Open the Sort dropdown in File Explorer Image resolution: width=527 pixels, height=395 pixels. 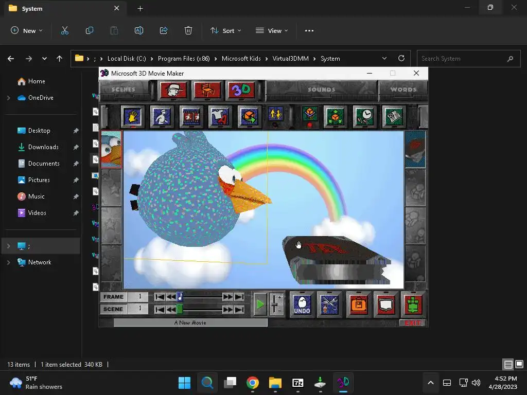coord(226,30)
